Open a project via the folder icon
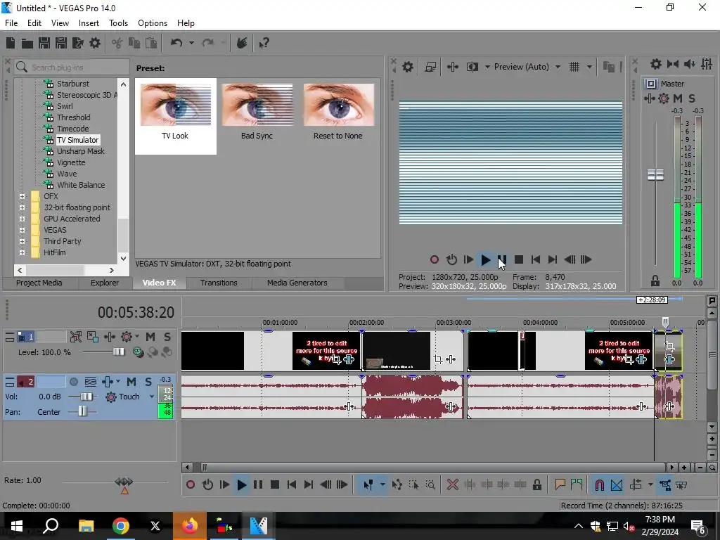Viewport: 720px width, 540px height. point(27,43)
